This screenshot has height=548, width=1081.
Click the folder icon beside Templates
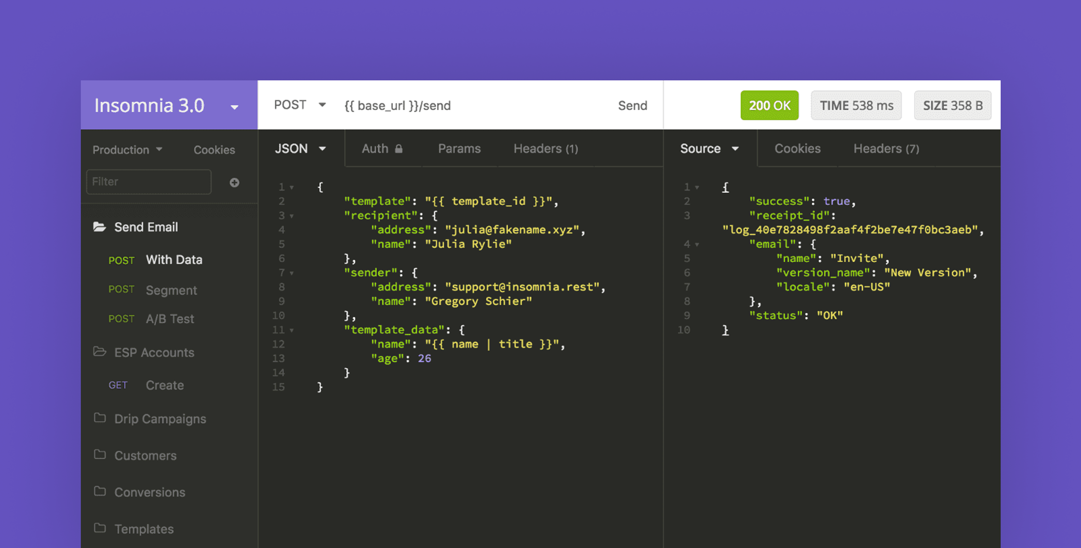pyautogui.click(x=100, y=528)
